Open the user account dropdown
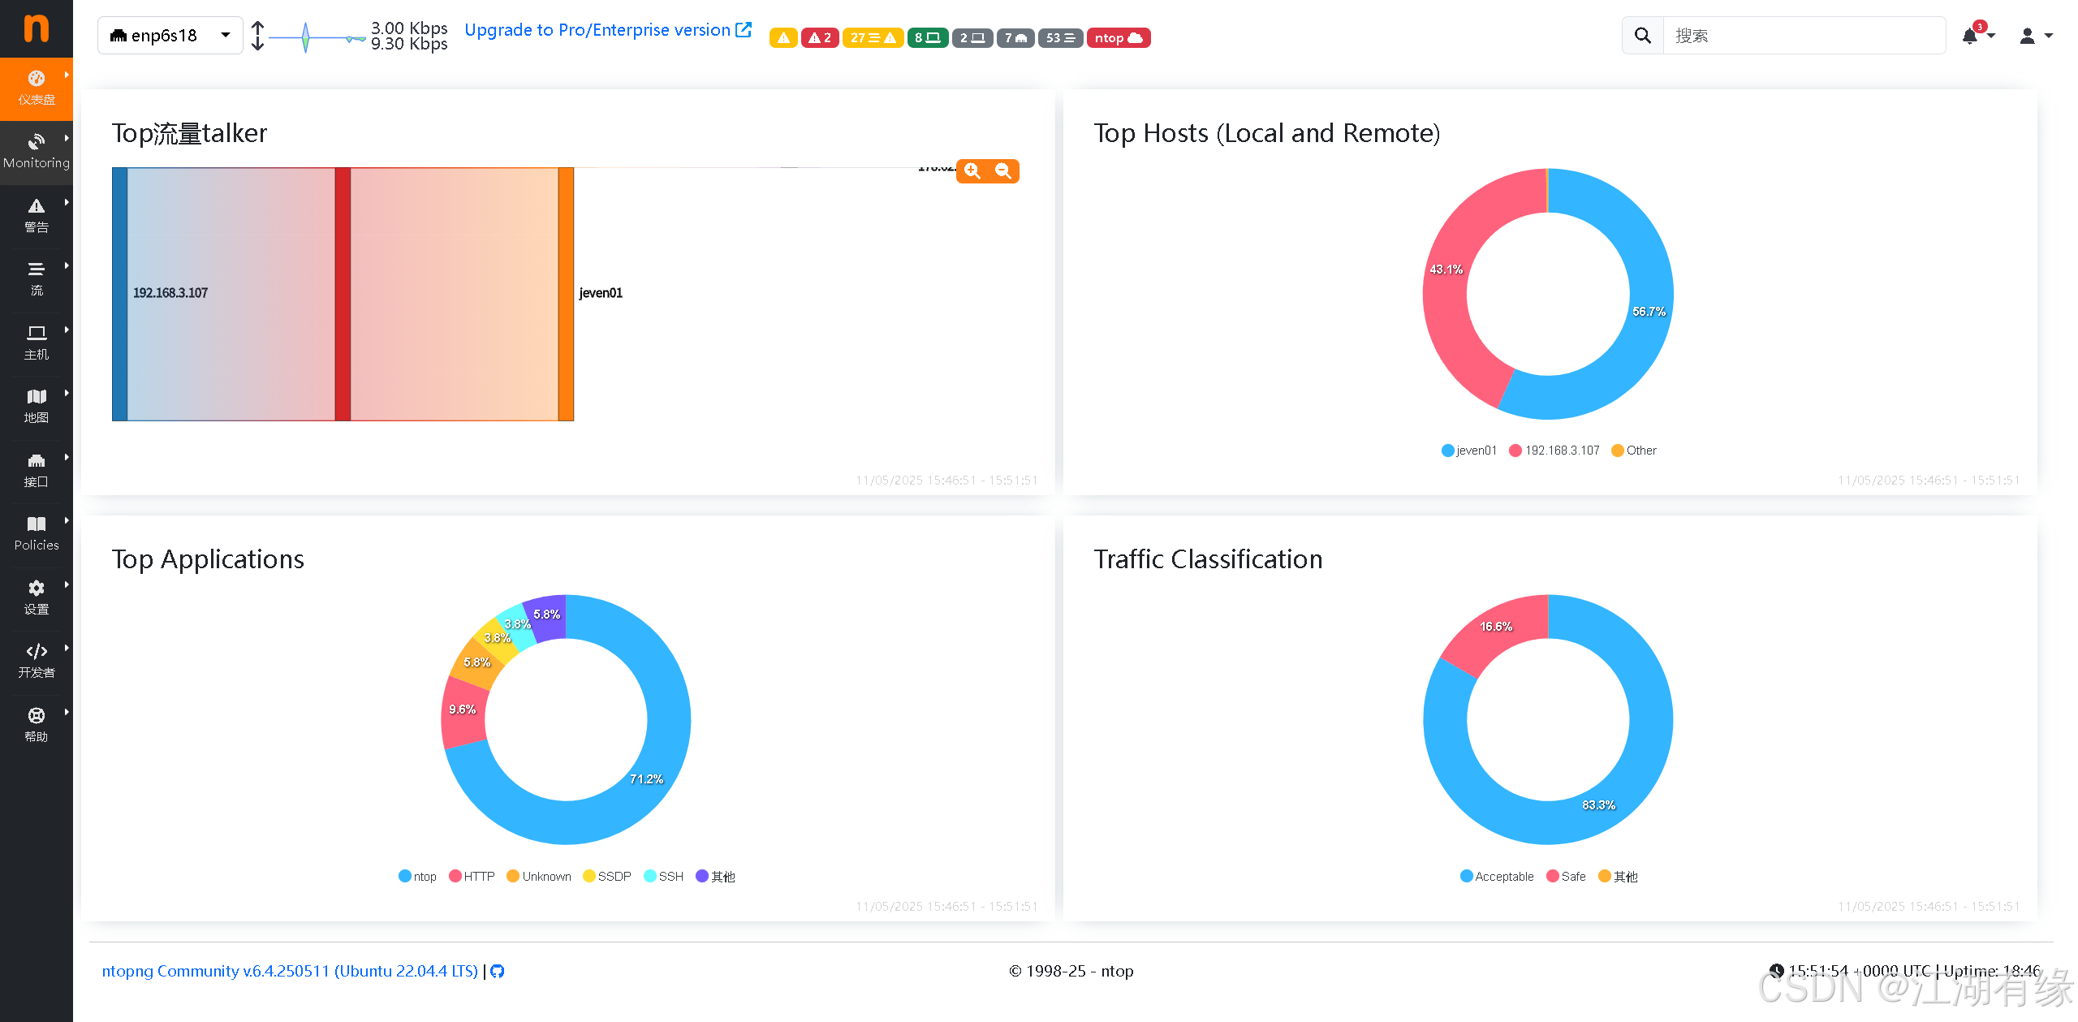Image resolution: width=2078 pixels, height=1022 pixels. point(2035,36)
